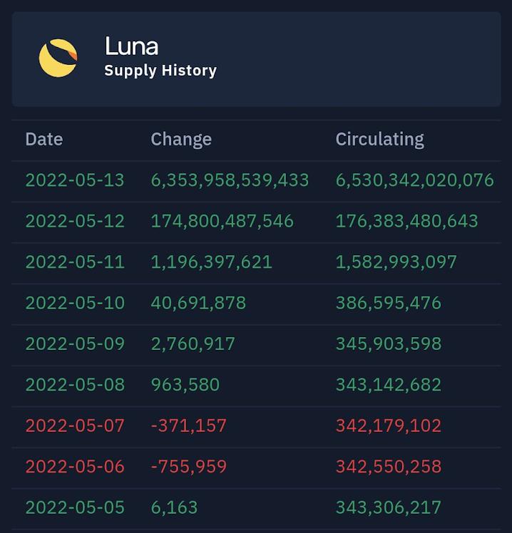Viewport: 512px width, 533px height.
Task: Click the red 2022-05-07 date
Action: tap(75, 426)
